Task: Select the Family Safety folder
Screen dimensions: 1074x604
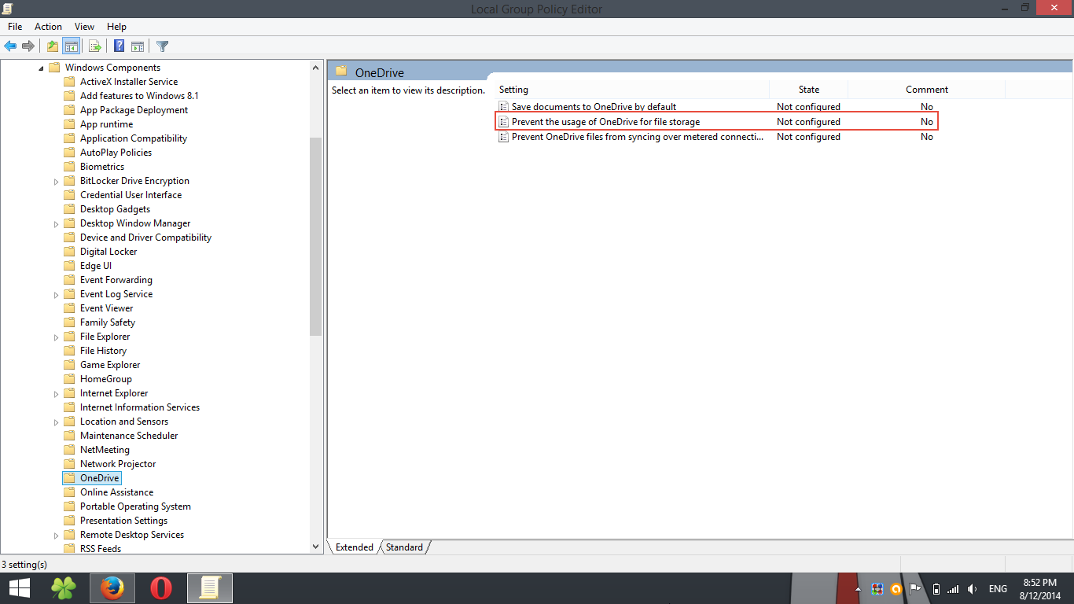Action: [108, 322]
